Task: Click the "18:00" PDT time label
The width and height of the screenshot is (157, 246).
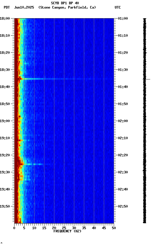Action: pyautogui.click(x=5, y=19)
